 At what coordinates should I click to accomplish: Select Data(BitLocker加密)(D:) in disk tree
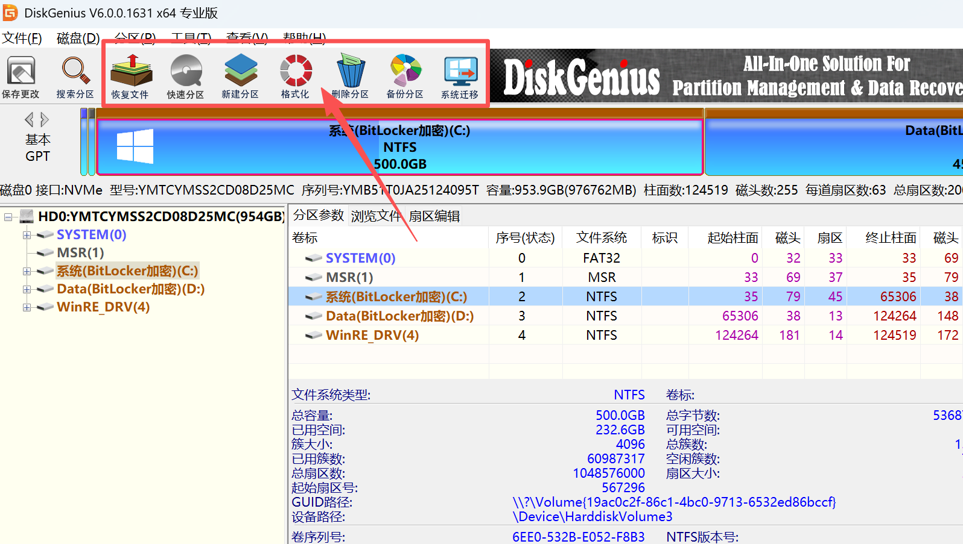(x=131, y=289)
